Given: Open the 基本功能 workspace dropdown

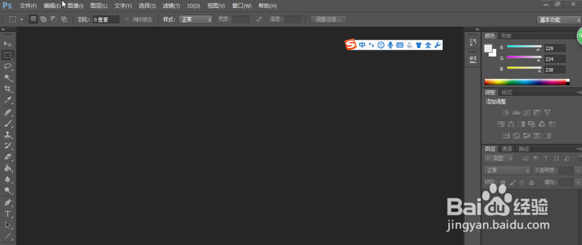Looking at the screenshot, I should tap(559, 20).
